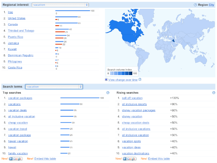Click Iraq highlighted on the world map
217x163 pixels.
pos(173,41)
